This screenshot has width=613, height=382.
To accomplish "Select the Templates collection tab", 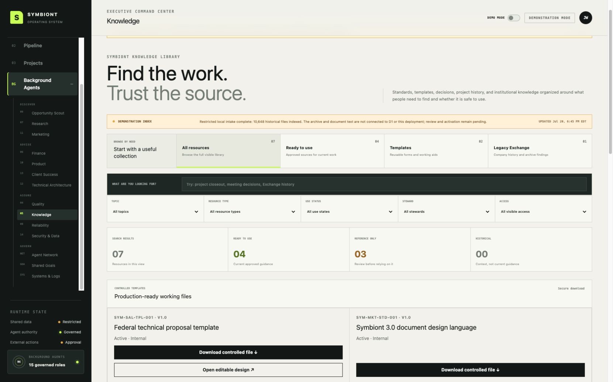I will pyautogui.click(x=436, y=151).
